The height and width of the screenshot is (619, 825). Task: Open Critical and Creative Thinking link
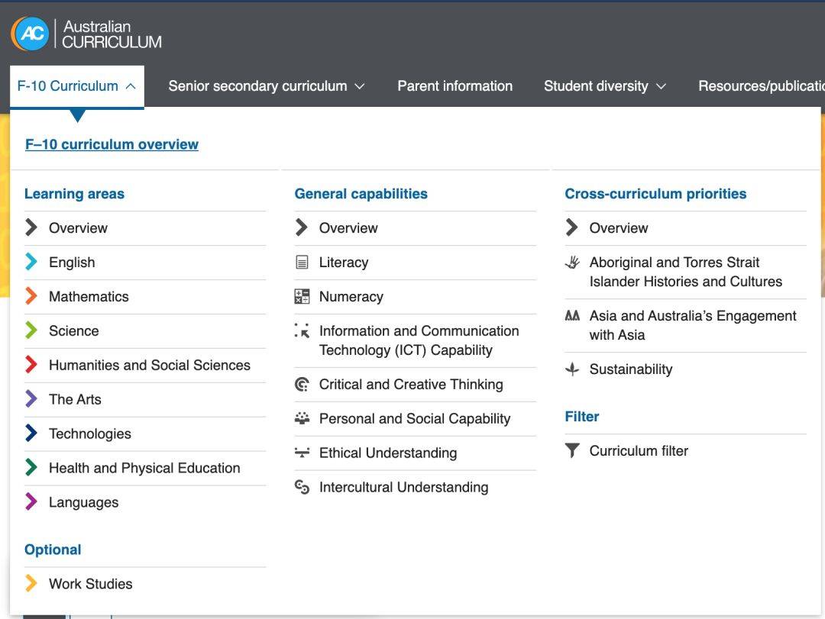(411, 385)
